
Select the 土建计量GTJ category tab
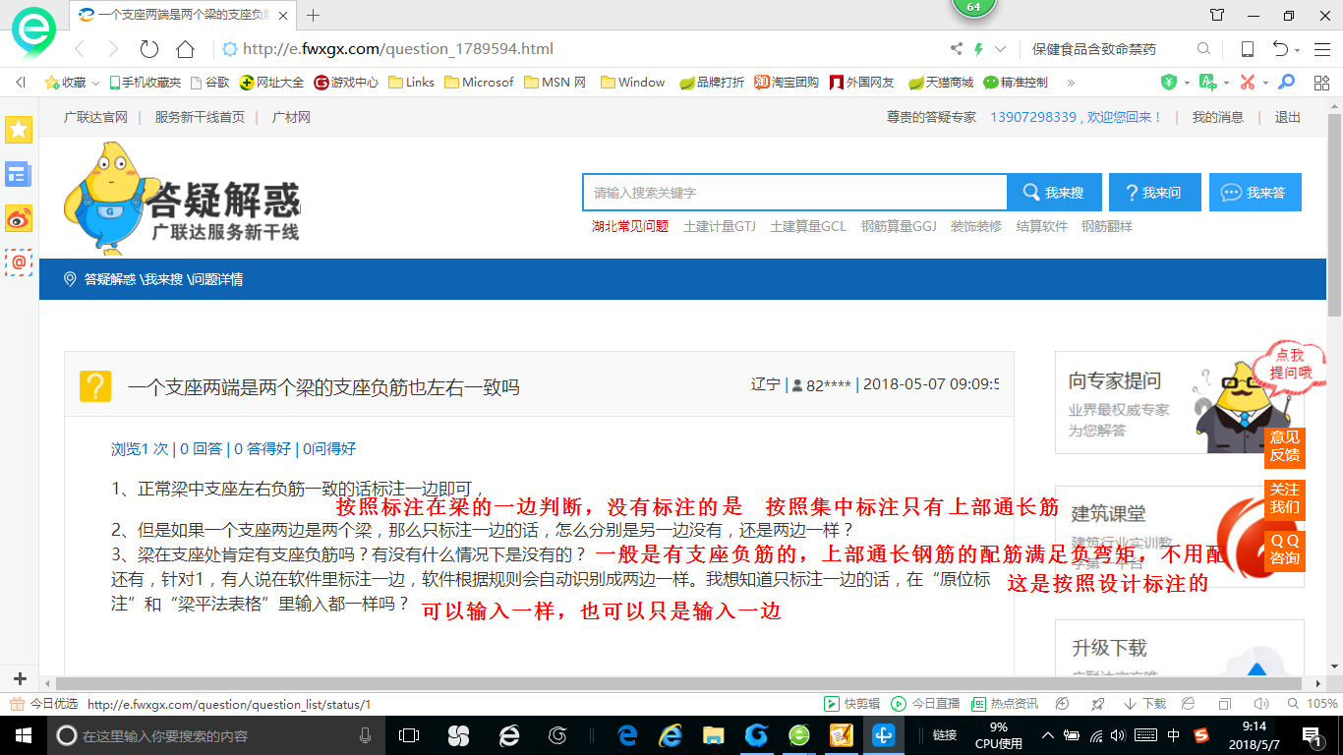(x=720, y=226)
